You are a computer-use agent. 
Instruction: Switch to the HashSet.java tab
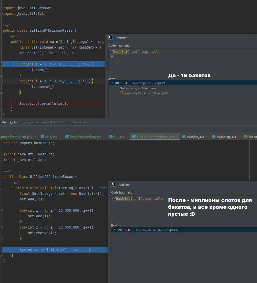(x=193, y=137)
